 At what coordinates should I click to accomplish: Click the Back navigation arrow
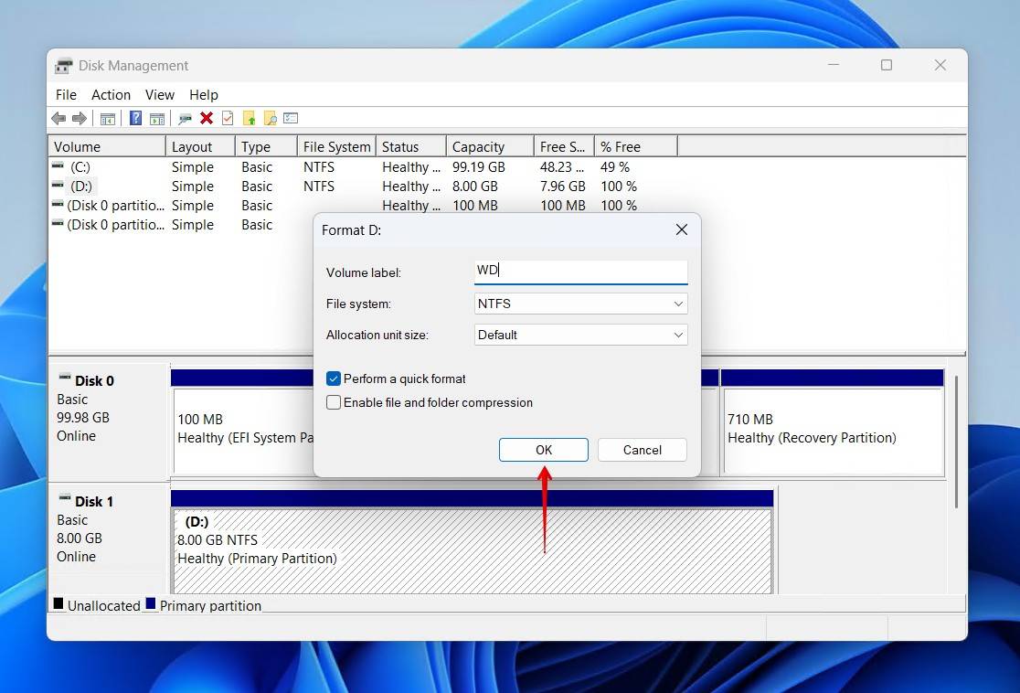58,118
